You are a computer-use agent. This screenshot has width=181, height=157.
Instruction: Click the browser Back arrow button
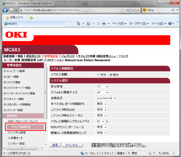tap(5, 10)
